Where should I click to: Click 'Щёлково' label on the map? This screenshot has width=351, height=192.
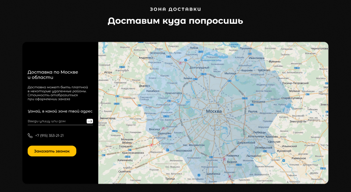(264, 70)
